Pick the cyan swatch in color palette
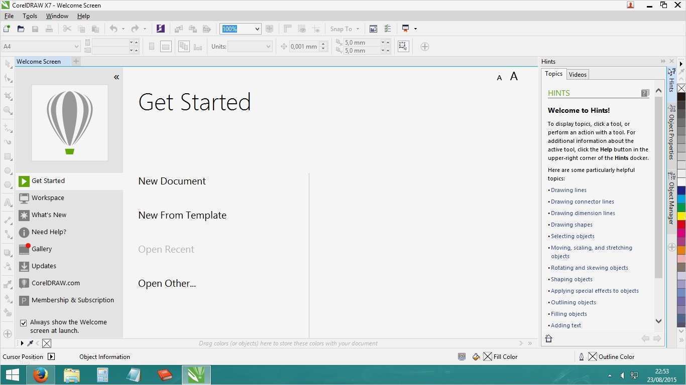The image size is (686, 385). (x=681, y=199)
